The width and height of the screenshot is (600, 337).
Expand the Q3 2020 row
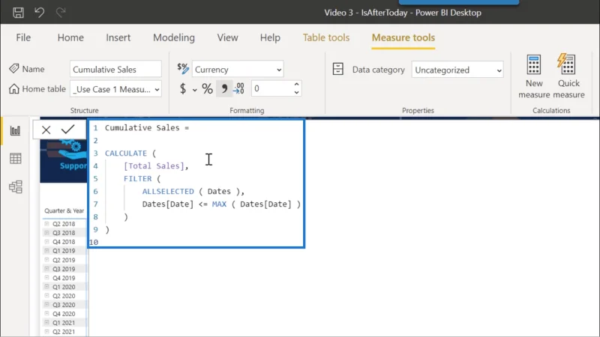(46, 305)
